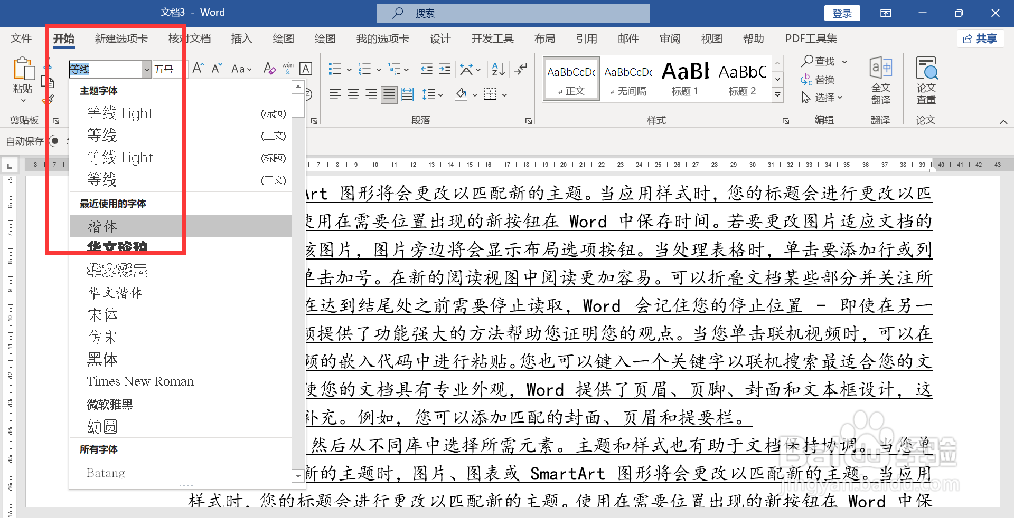Open the Borders dropdown arrow

[504, 95]
